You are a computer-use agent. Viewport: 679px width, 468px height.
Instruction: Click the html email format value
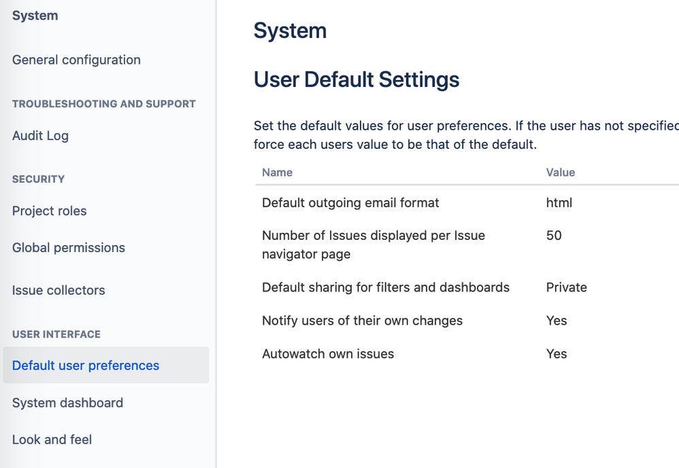[x=559, y=203]
